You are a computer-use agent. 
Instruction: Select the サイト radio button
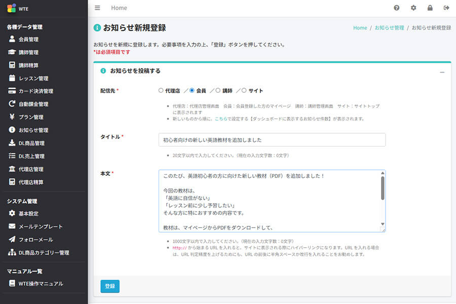[x=243, y=90]
